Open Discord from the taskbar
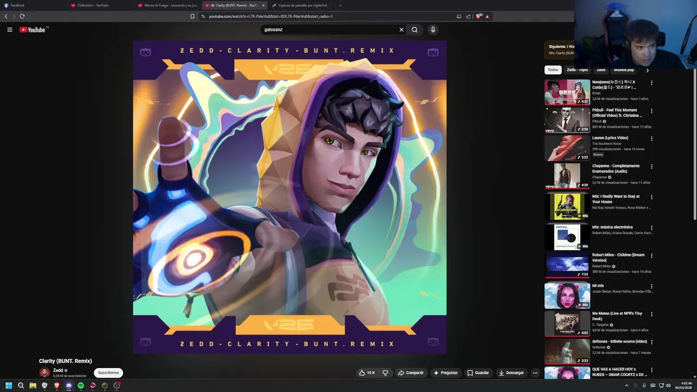This screenshot has width=697, height=392. tap(69, 385)
